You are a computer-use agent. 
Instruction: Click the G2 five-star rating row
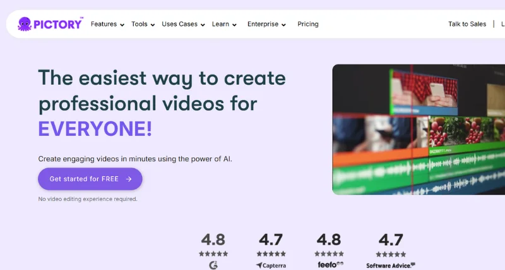[x=213, y=254]
